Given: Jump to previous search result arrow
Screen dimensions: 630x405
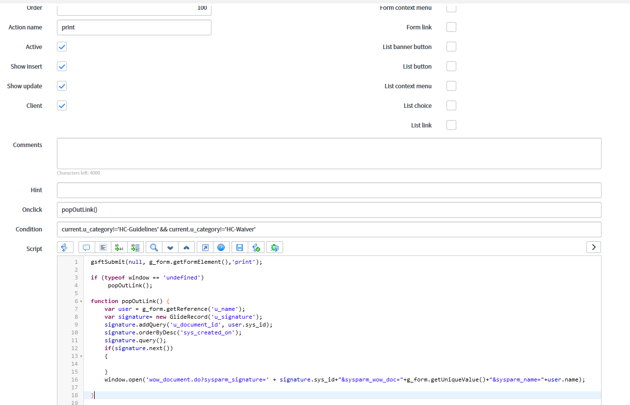Looking at the screenshot, I should click(186, 247).
